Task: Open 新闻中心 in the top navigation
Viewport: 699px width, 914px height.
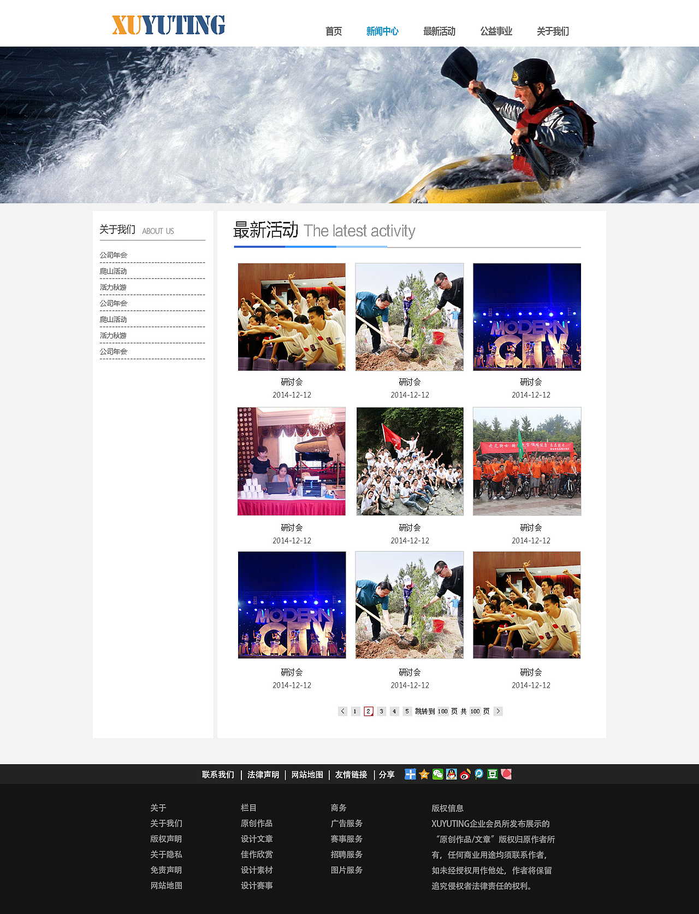Action: coord(382,31)
